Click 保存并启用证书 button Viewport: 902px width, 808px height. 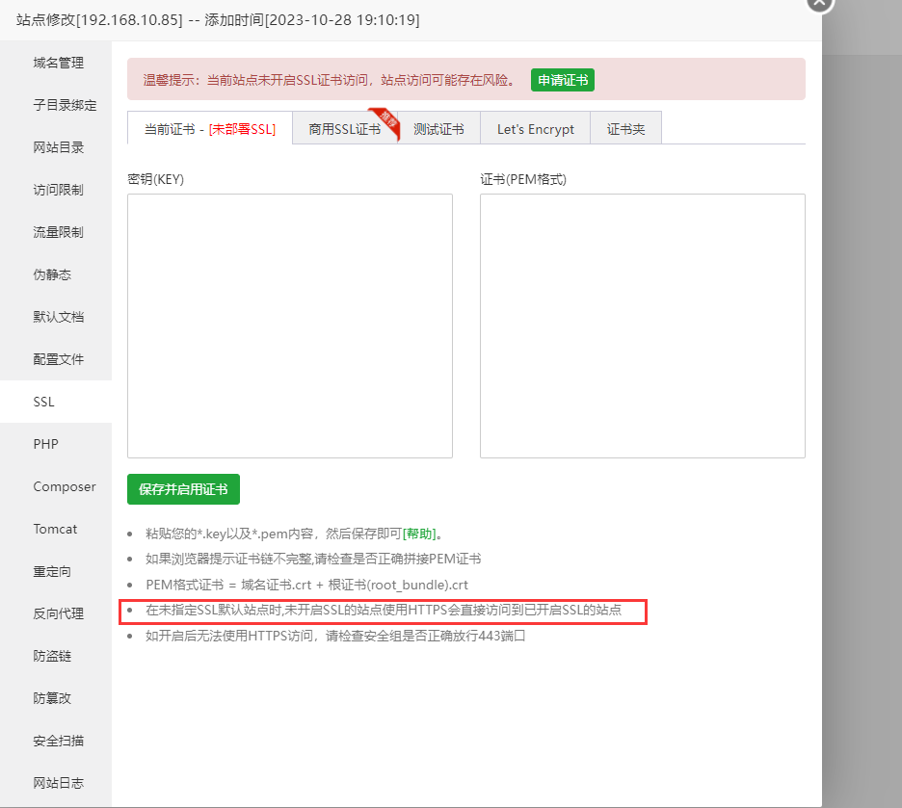click(183, 489)
